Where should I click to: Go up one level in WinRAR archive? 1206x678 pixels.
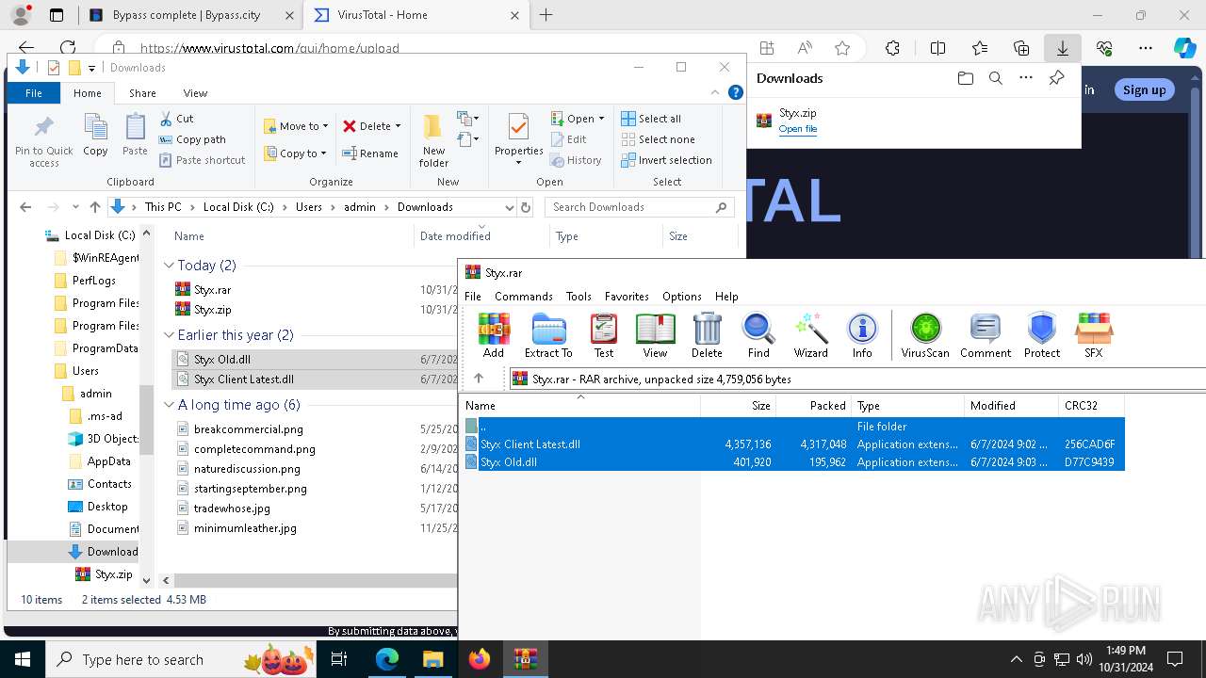(479, 379)
